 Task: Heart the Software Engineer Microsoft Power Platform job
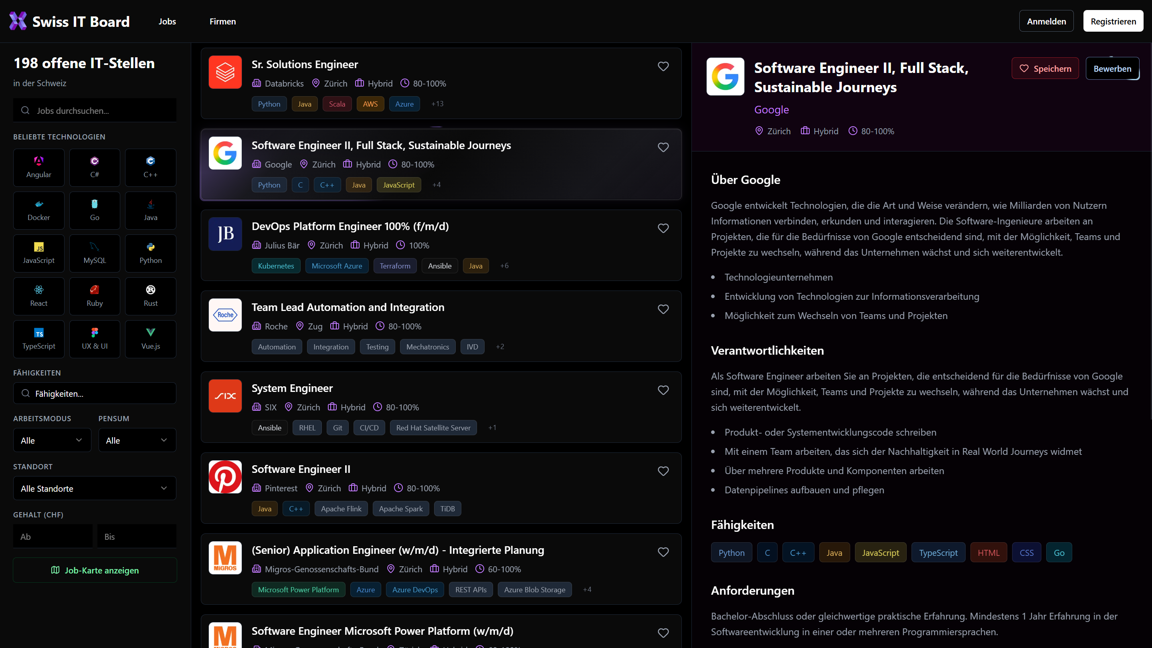coord(663,633)
